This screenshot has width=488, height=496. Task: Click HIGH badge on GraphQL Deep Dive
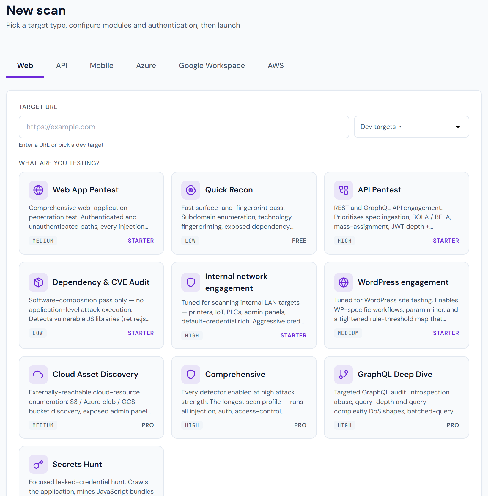344,425
